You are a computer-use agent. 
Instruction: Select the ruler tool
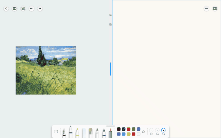point(110,133)
